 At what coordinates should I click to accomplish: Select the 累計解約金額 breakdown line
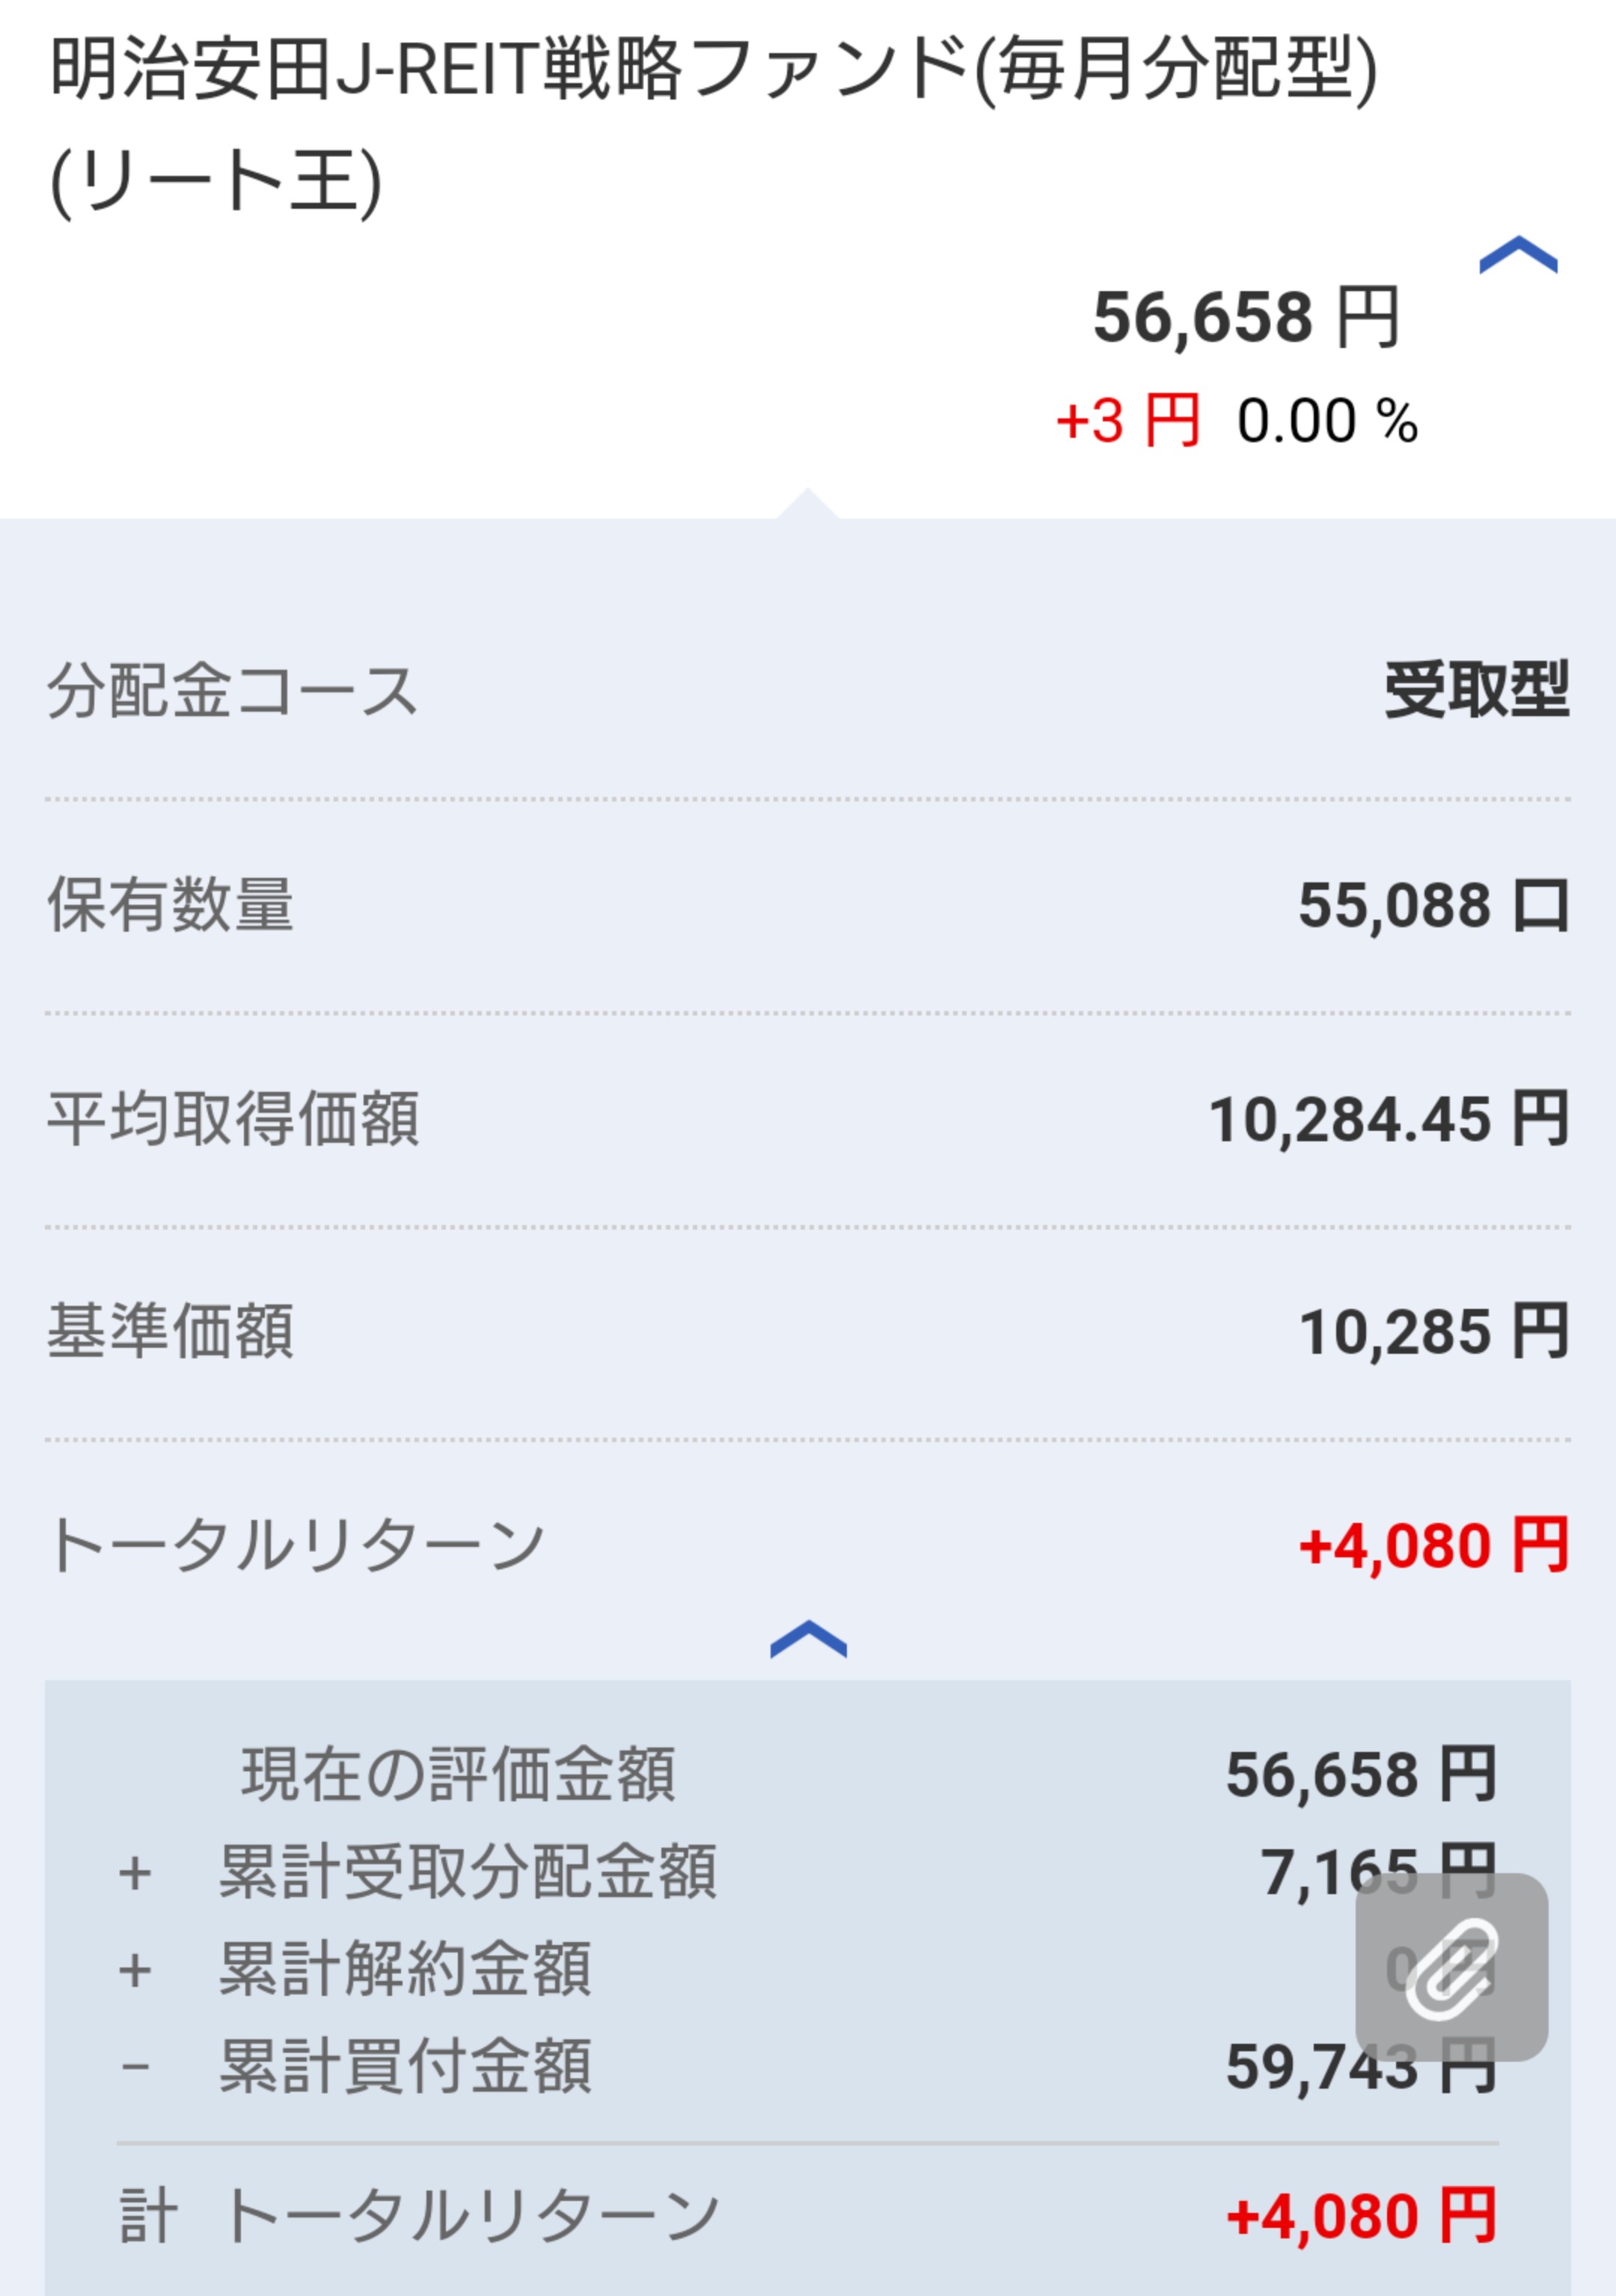(x=405, y=1969)
